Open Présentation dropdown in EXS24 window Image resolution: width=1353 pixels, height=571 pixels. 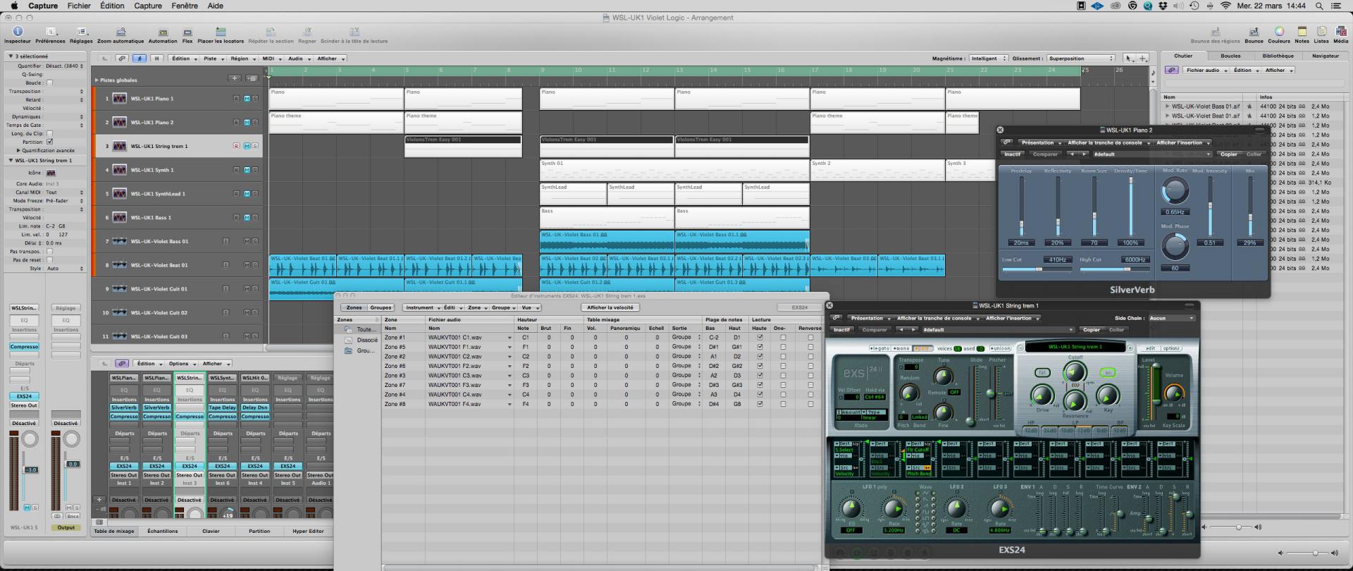[x=870, y=319]
